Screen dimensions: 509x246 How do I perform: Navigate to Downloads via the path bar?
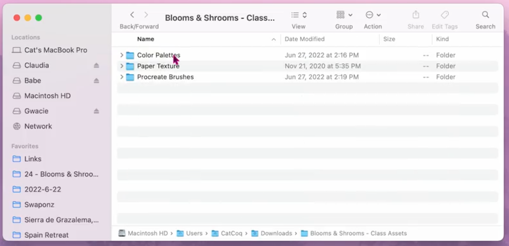point(276,233)
